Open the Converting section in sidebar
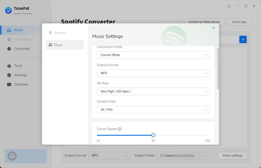The image size is (261, 168). click(21, 39)
